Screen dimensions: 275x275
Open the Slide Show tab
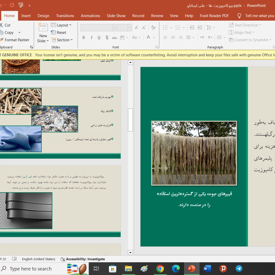pyautogui.click(x=116, y=16)
